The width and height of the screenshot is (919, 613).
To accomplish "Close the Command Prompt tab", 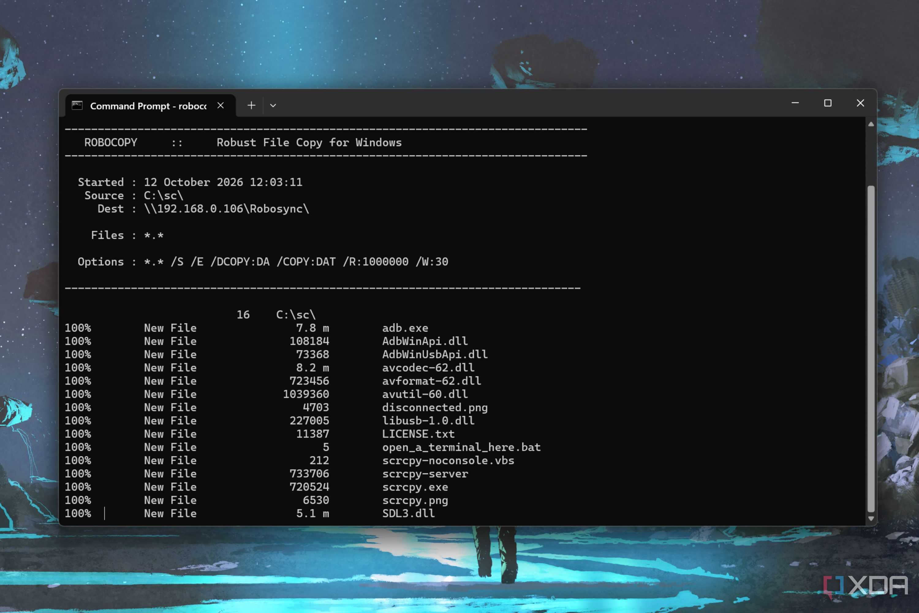I will [220, 105].
